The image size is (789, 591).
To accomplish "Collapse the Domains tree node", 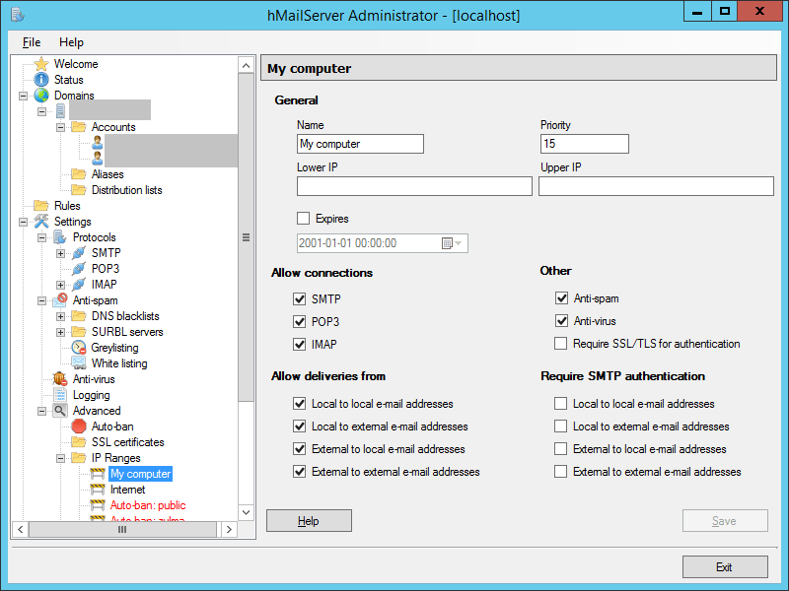I will [23, 96].
